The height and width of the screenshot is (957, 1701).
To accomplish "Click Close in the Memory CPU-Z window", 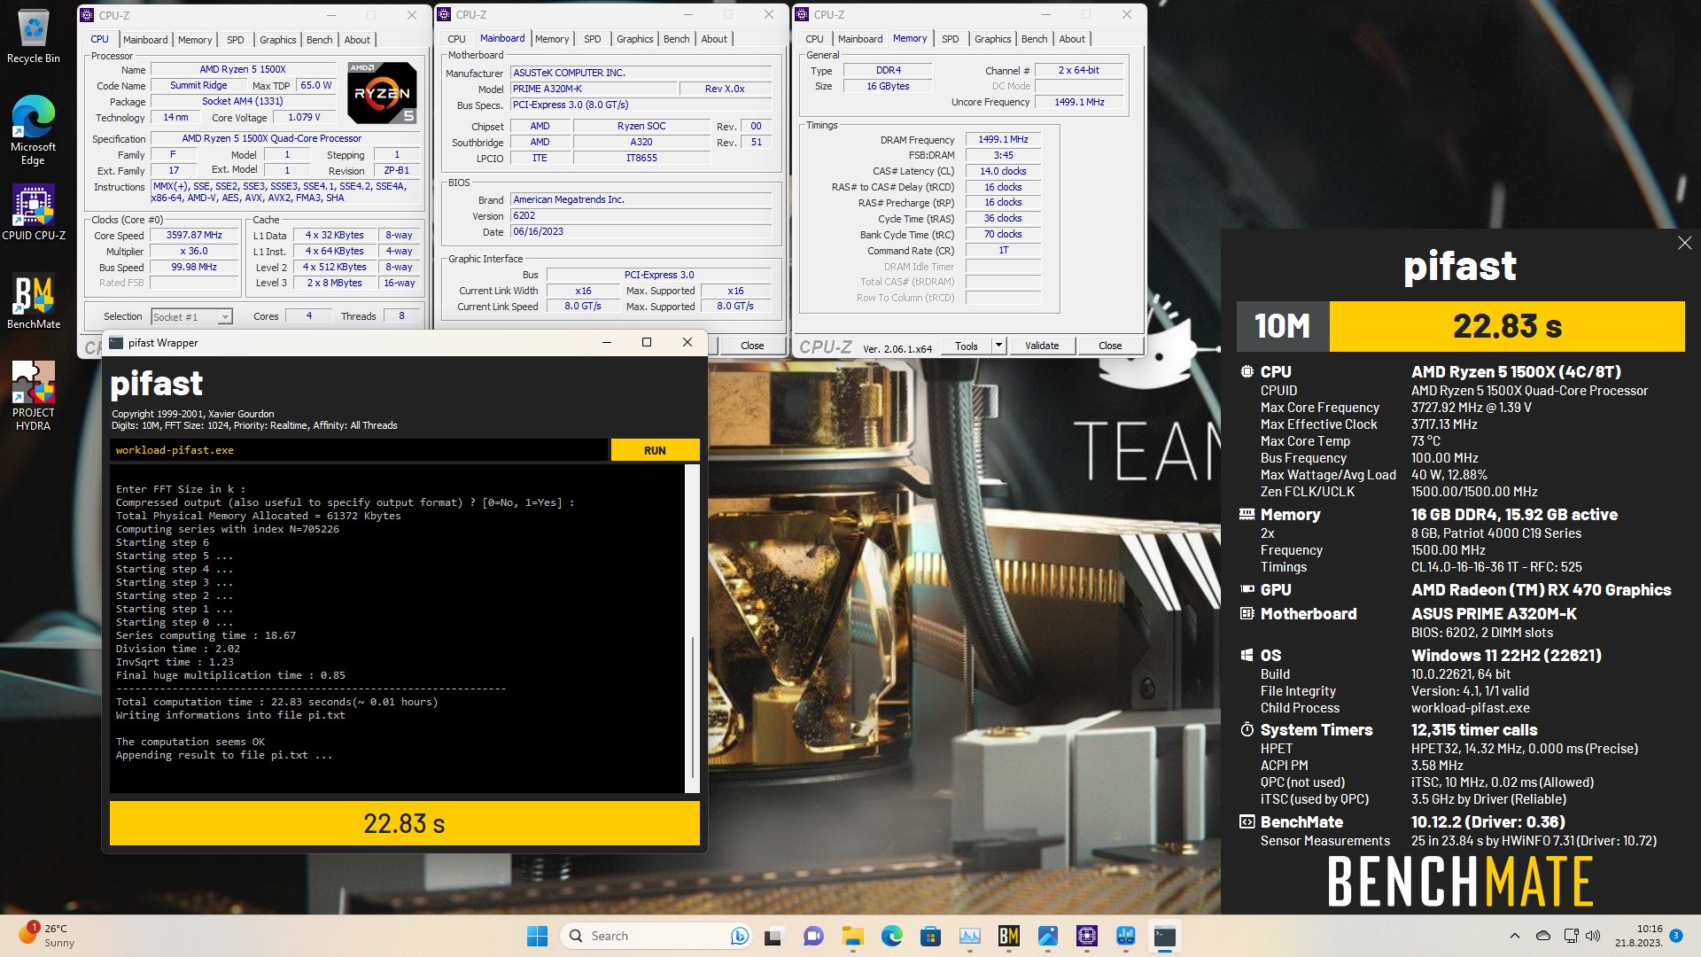I will tap(1110, 346).
